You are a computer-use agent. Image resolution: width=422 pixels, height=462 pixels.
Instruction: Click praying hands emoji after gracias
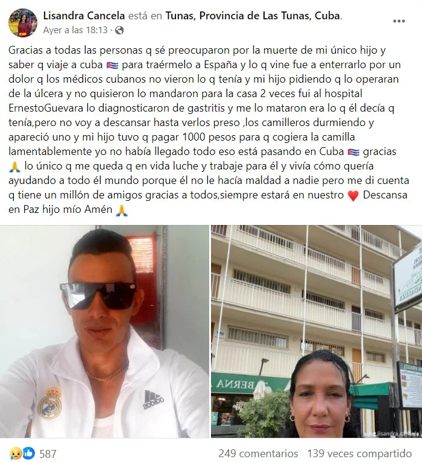coord(14,167)
